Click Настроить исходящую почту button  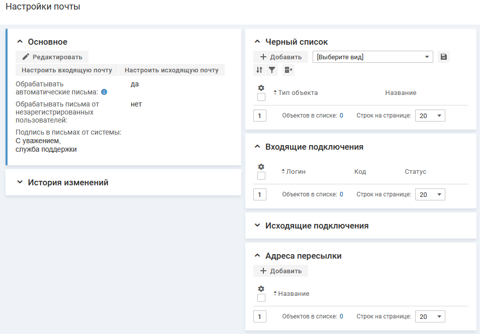[171, 70]
